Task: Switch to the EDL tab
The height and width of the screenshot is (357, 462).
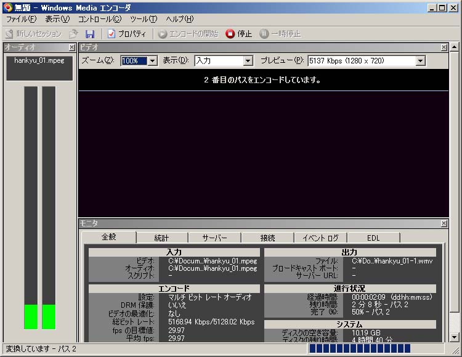Action: [373, 238]
